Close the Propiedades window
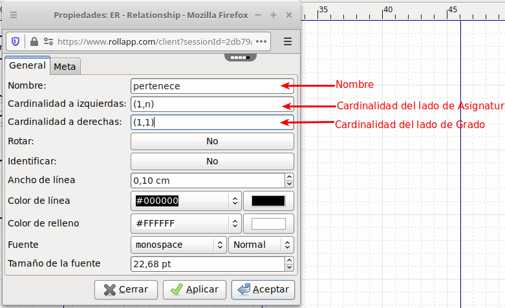The image size is (505, 308). coord(289,15)
